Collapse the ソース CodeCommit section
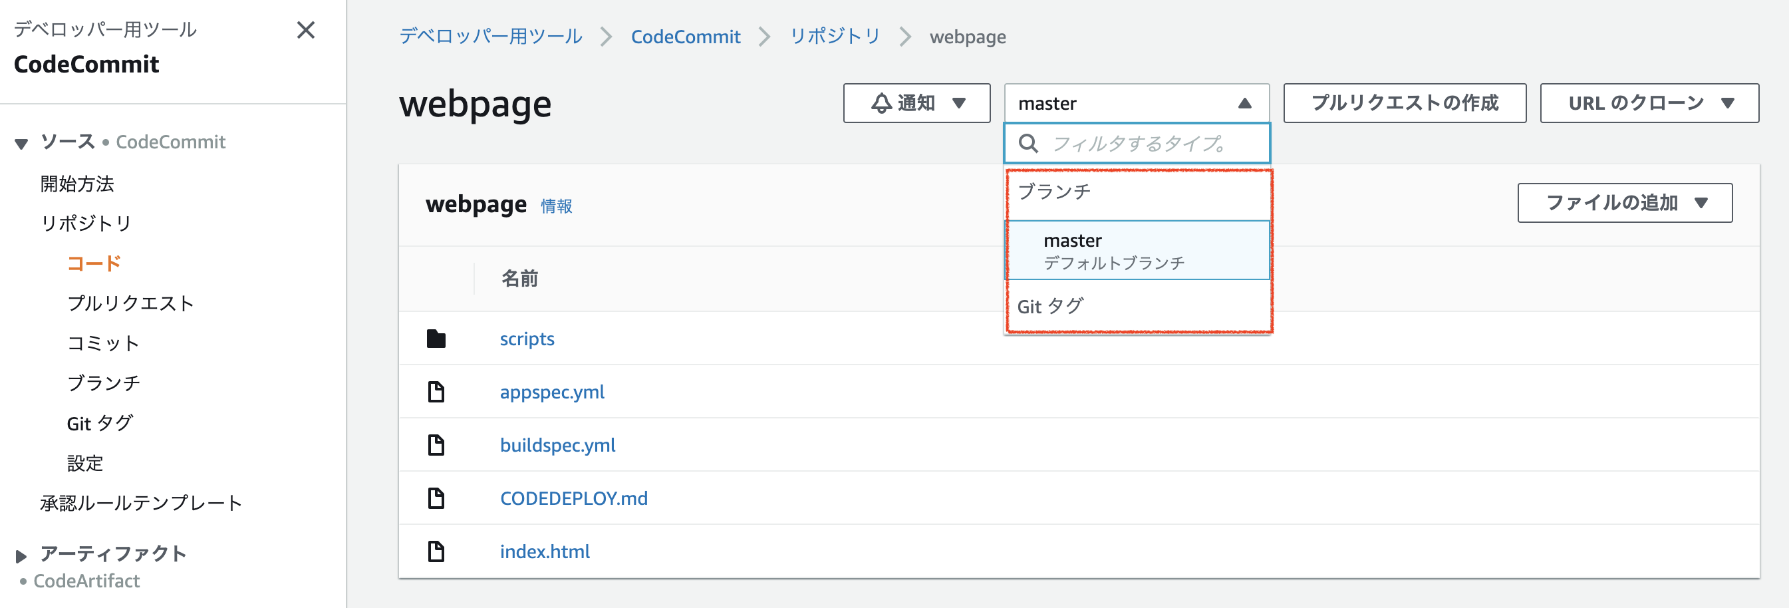Image resolution: width=1789 pixels, height=608 pixels. pos(21,144)
